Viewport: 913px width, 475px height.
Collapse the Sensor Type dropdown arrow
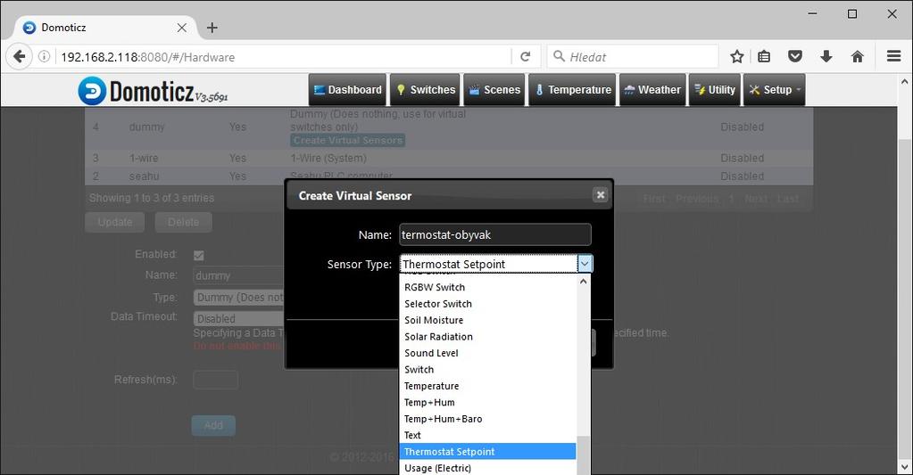coord(585,264)
